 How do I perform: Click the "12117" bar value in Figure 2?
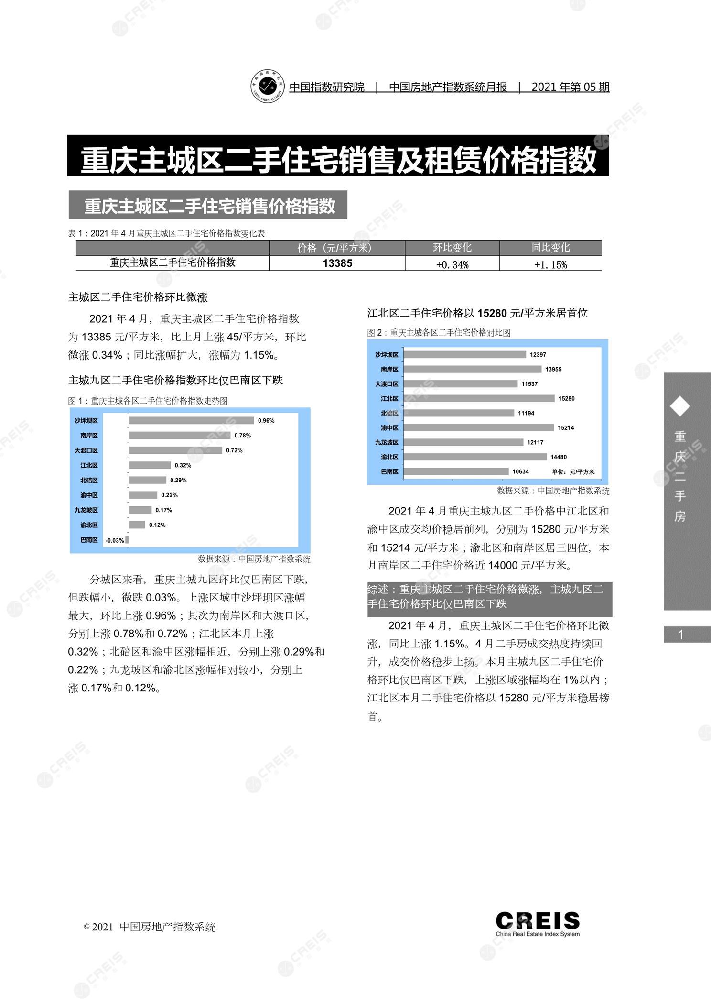(535, 442)
